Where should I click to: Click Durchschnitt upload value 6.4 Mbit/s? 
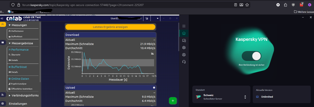pyautogui.click(x=148, y=101)
